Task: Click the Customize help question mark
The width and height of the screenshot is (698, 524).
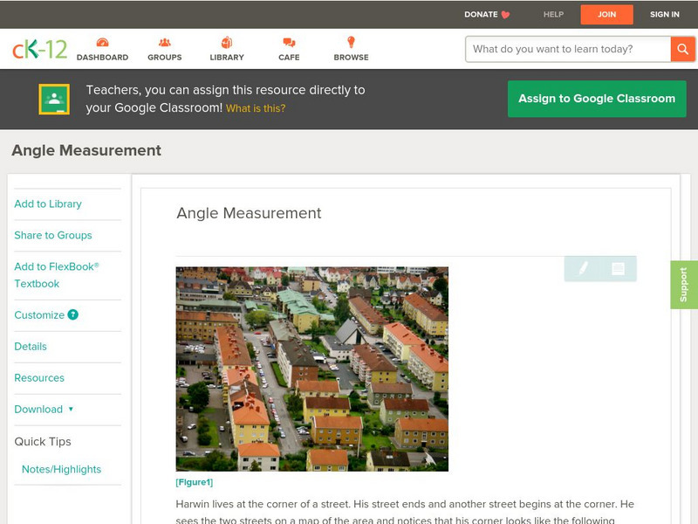Action: coord(73,315)
